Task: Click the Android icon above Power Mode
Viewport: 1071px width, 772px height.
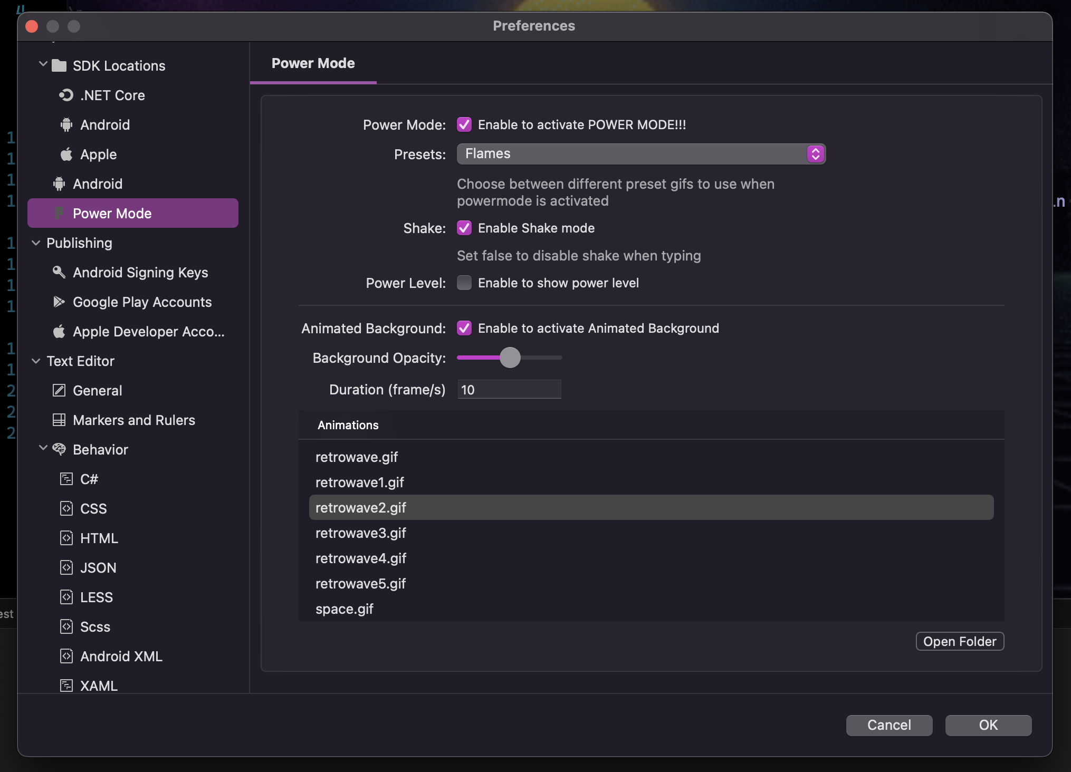Action: coord(59,184)
